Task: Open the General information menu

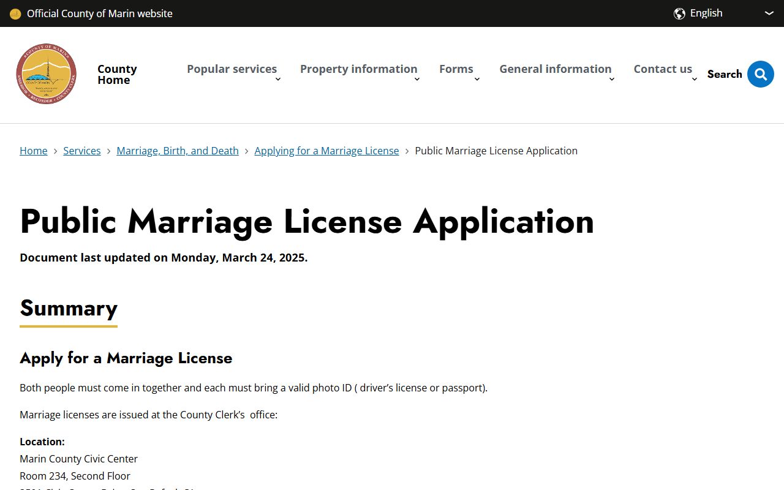Action: (x=556, y=69)
